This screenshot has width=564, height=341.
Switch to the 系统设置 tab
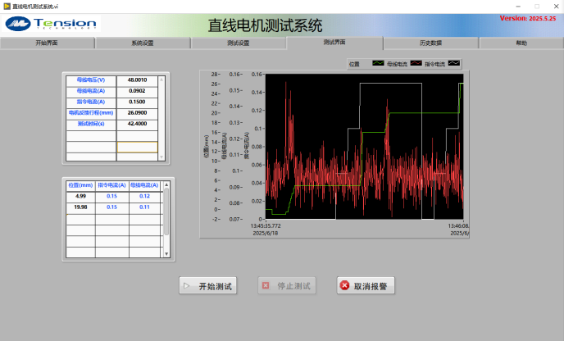coord(143,43)
